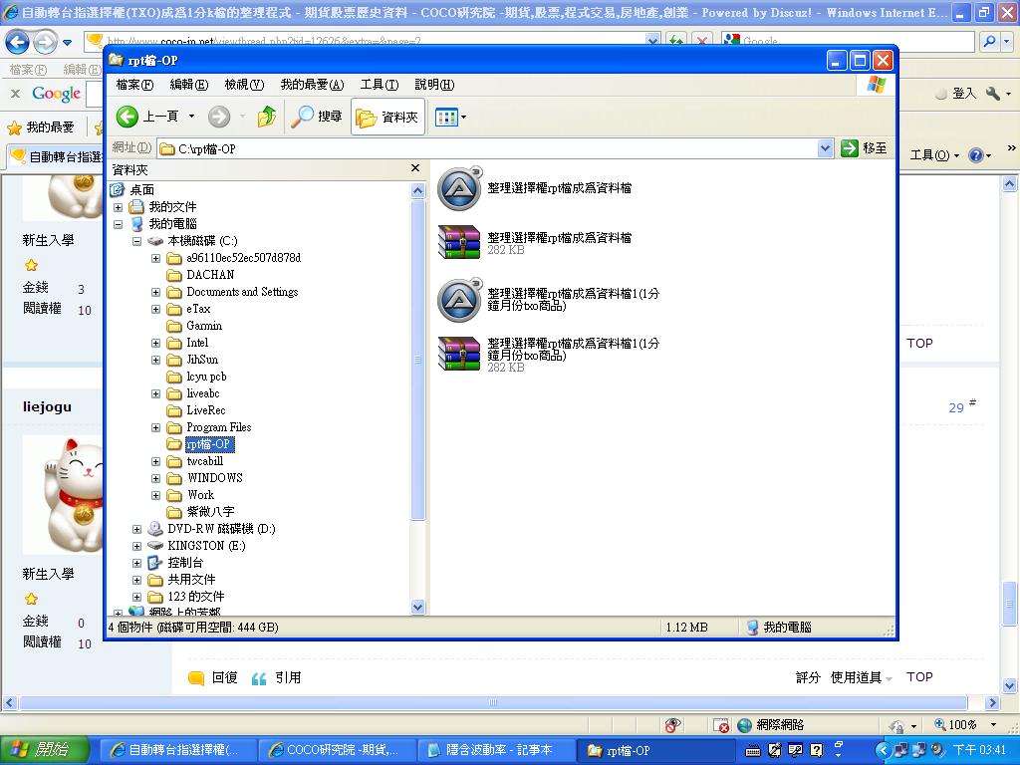Select the DVD-RW 磁碟機 (D:) drive icon

(154, 529)
